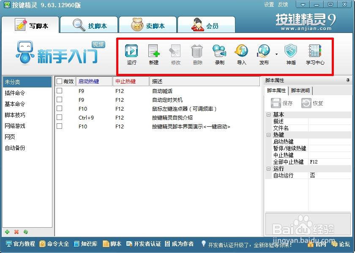Viewport: 355px width, 253px height.
Task: Click the 新建 new script icon
Action: 154,51
